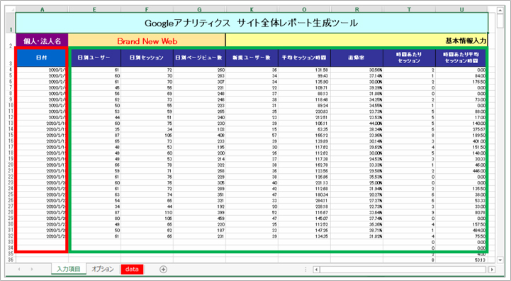Click the vertical scrollbar up arrow
The width and height of the screenshot is (511, 281).
click(500, 11)
